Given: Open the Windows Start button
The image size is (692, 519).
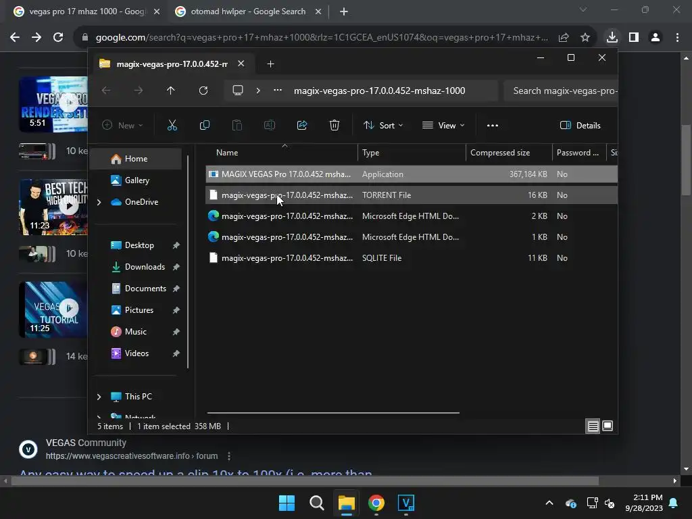Looking at the screenshot, I should click(287, 503).
